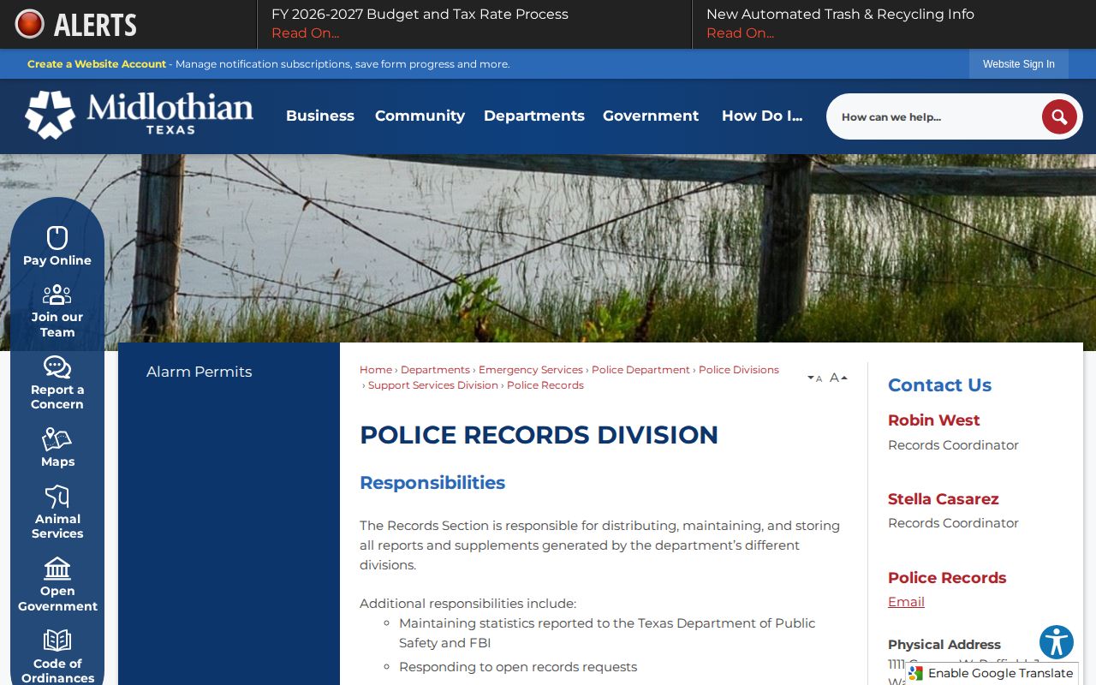The image size is (1096, 685).
Task: Click Enable Google Translate button
Action: (x=991, y=673)
